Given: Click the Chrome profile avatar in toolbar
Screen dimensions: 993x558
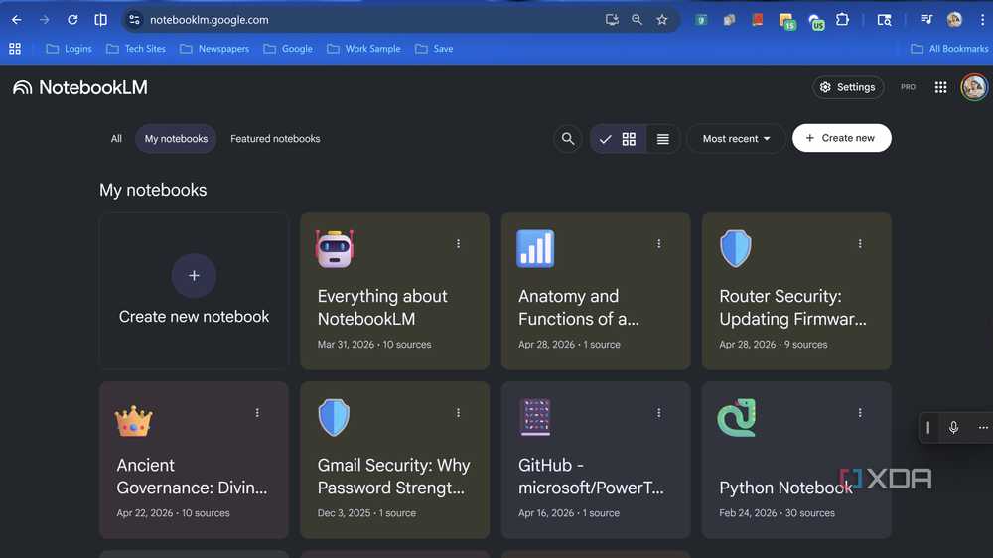Looking at the screenshot, I should (954, 20).
